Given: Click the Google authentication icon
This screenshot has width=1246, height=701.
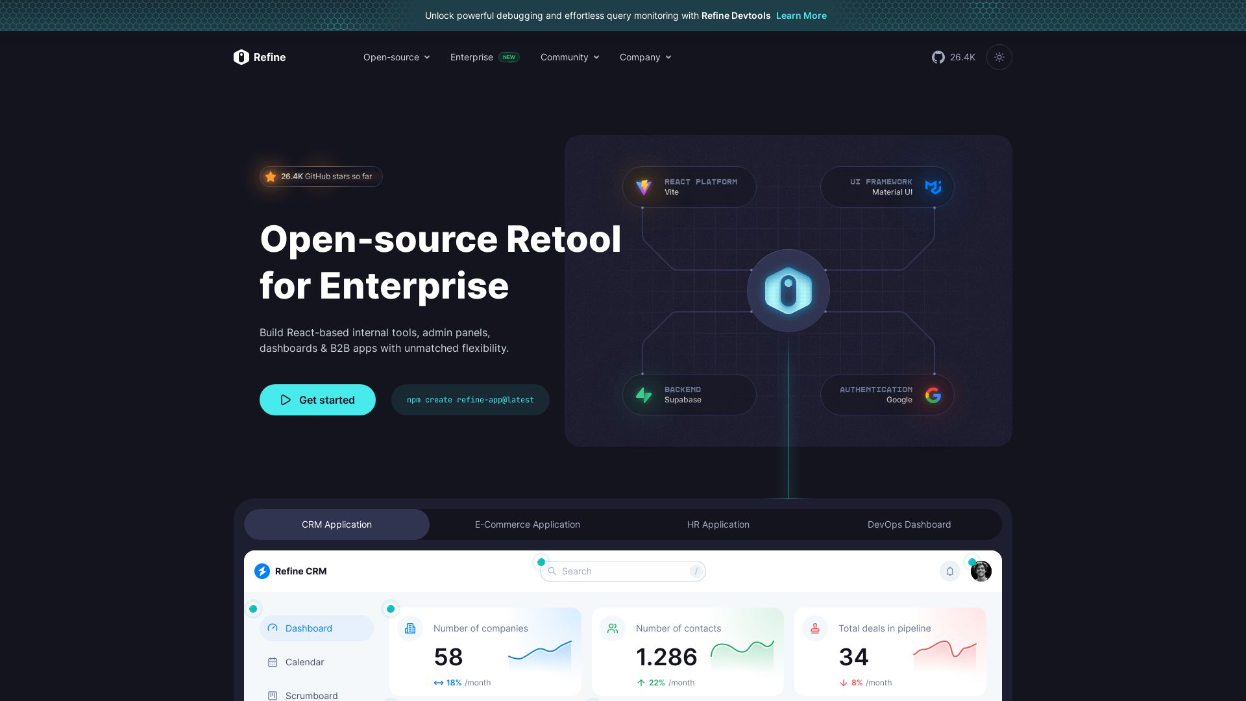Looking at the screenshot, I should click(933, 395).
